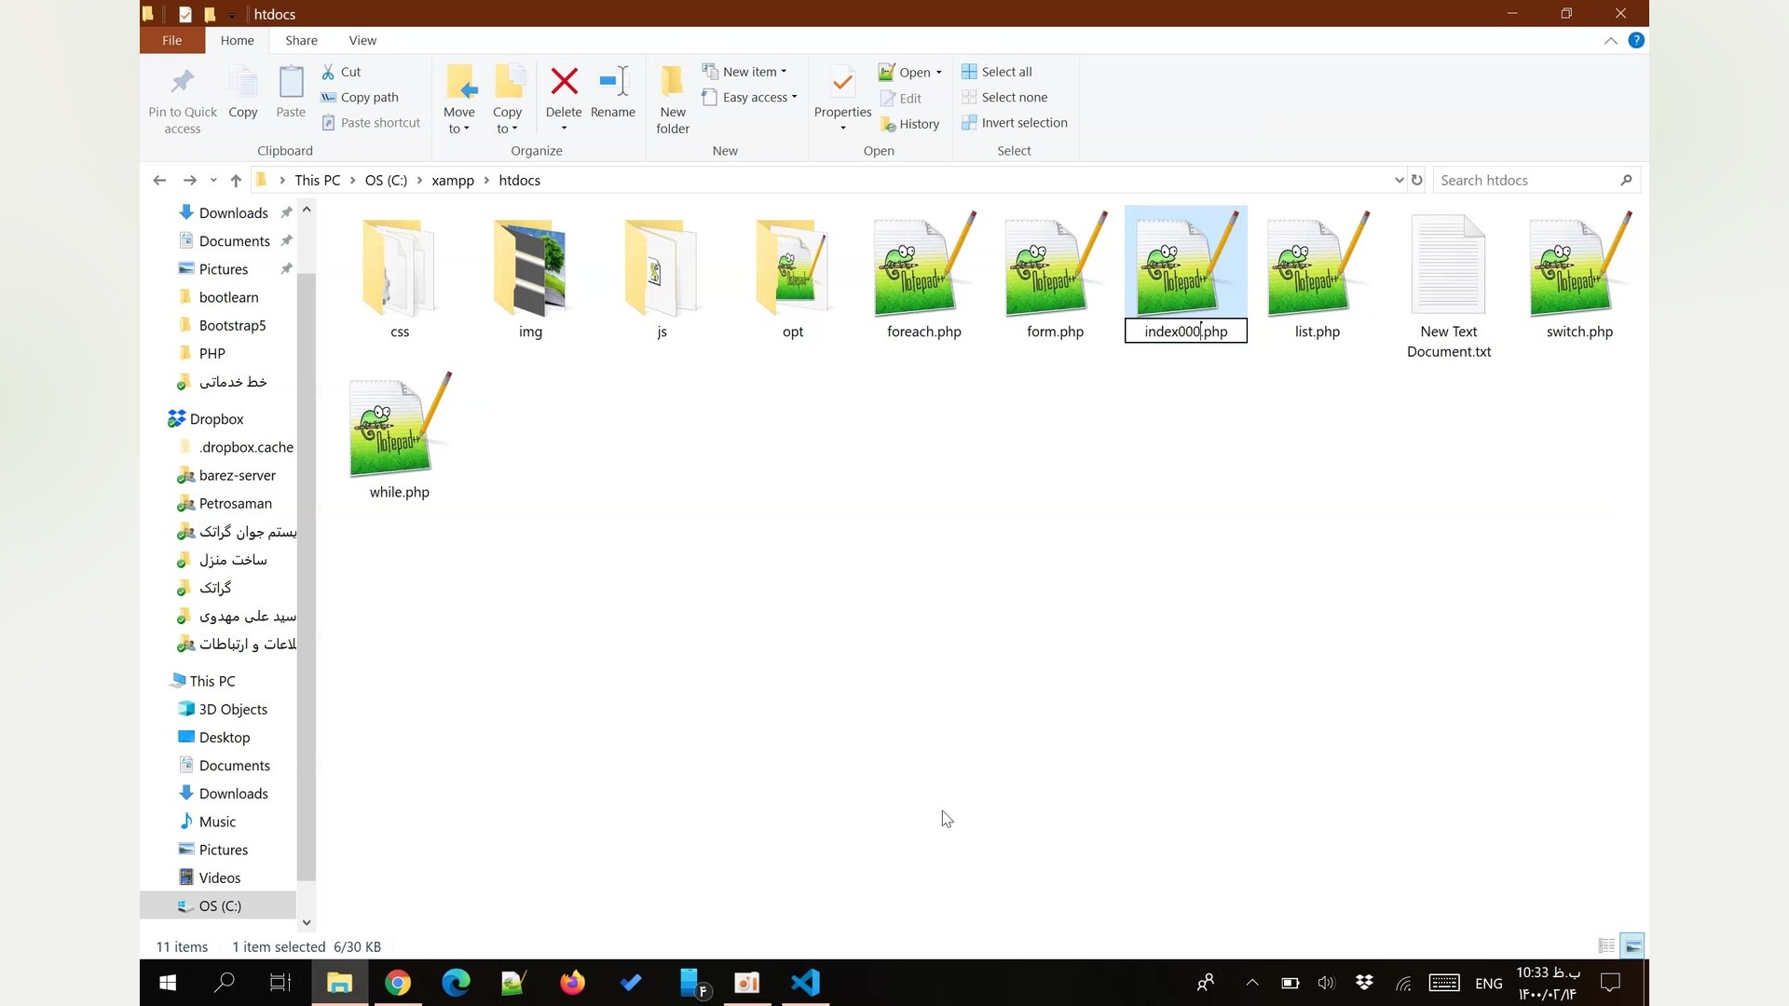Screen dimensions: 1789x1006
Task: Select New Text Document.txt file
Action: (x=1449, y=286)
